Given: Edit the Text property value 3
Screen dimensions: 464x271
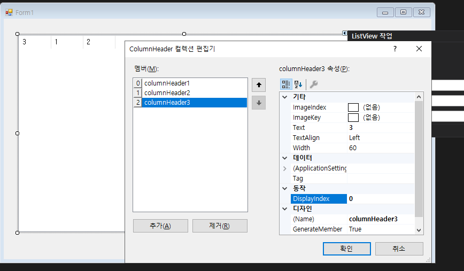Looking at the screenshot, I should pyautogui.click(x=381, y=128).
